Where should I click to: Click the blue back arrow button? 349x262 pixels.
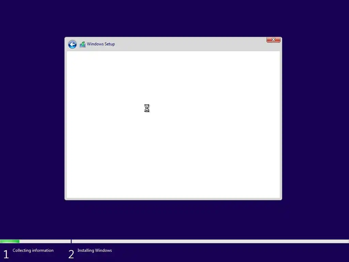72,44
